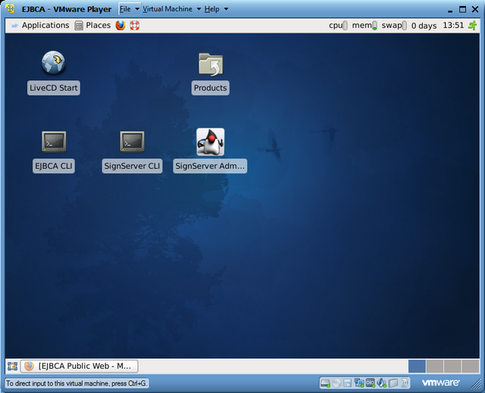Open the Virtual Machine menu
485x393 pixels.
(167, 9)
